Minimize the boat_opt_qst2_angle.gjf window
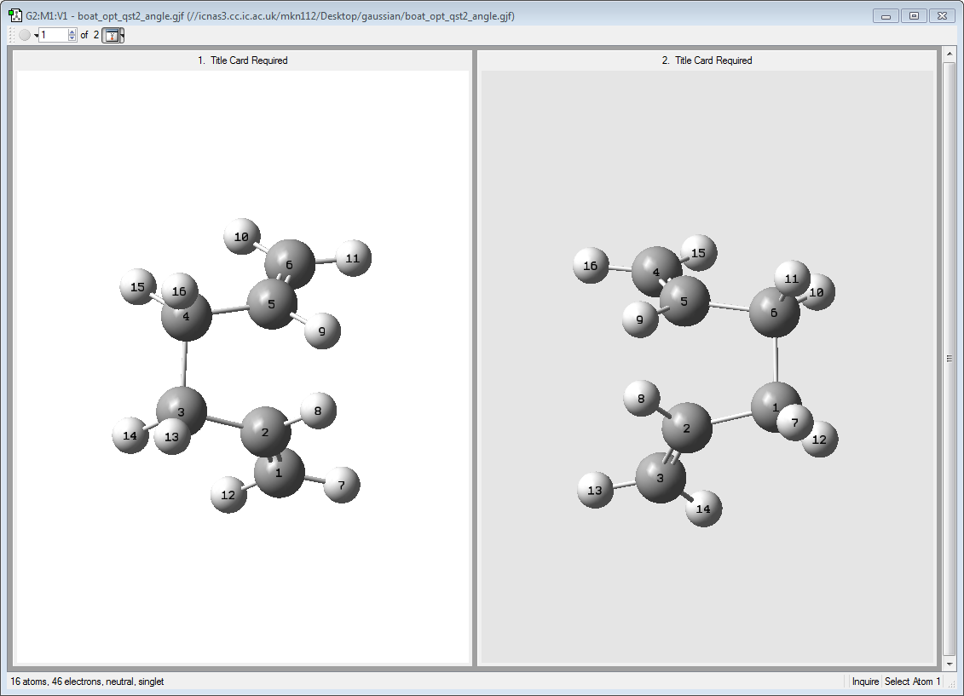This screenshot has height=696, width=964. tap(886, 16)
